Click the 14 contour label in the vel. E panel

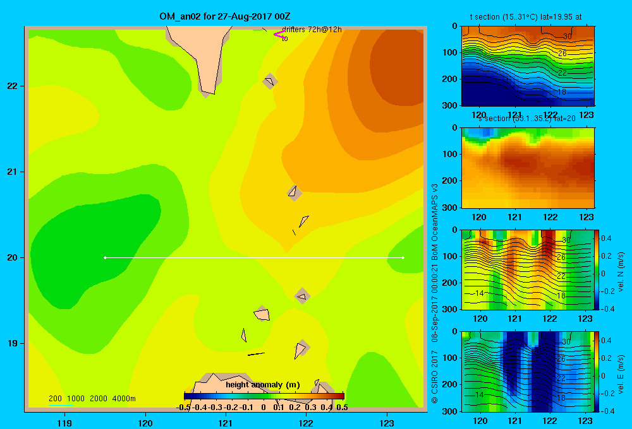point(479,395)
